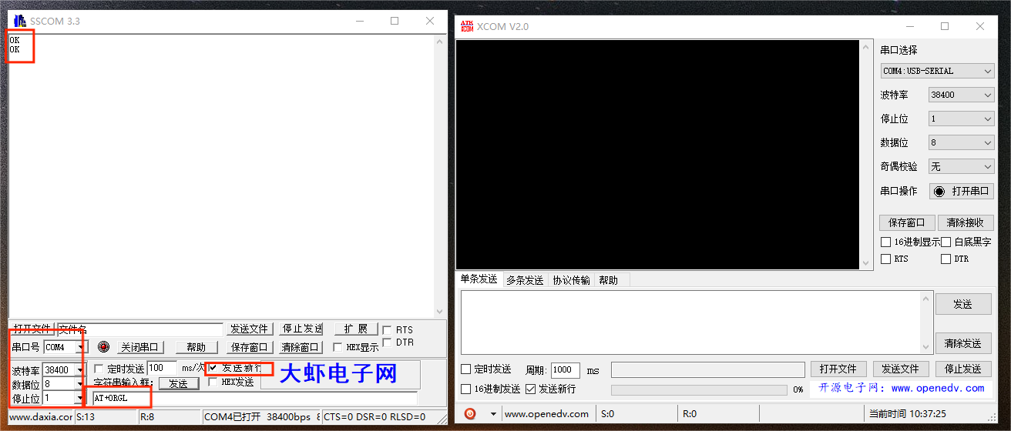The height and width of the screenshot is (431, 1011).
Task: Click the 100 ms interval field in SSCOM
Action: pos(162,369)
